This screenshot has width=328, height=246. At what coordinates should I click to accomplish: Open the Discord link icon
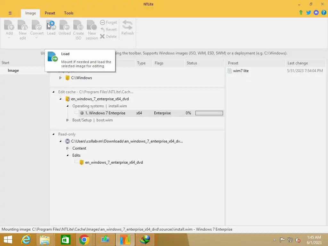click(x=316, y=12)
